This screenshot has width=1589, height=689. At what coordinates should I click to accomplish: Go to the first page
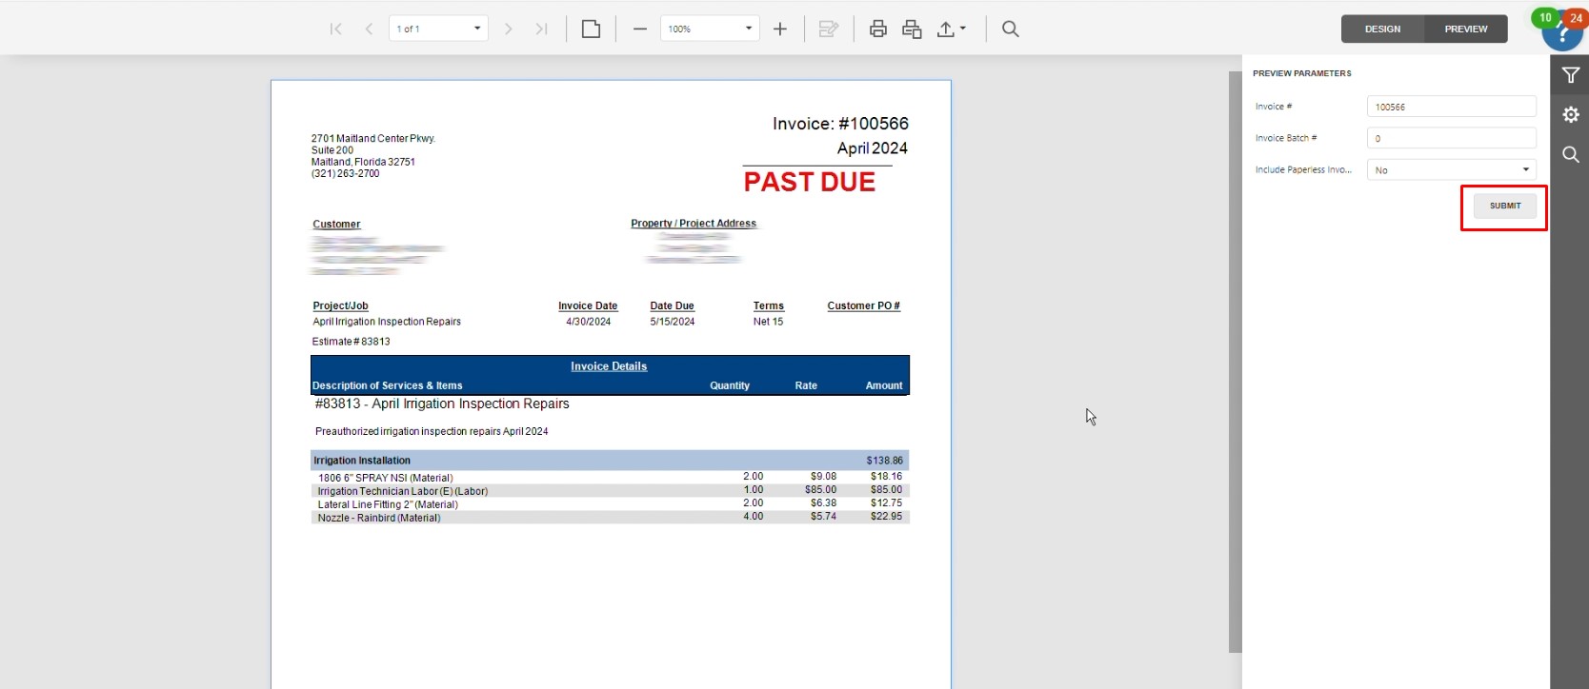coord(335,30)
